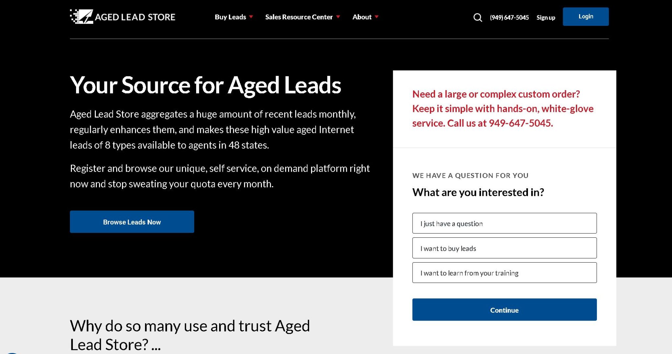
Task: Open the Sign up link
Action: 546,18
